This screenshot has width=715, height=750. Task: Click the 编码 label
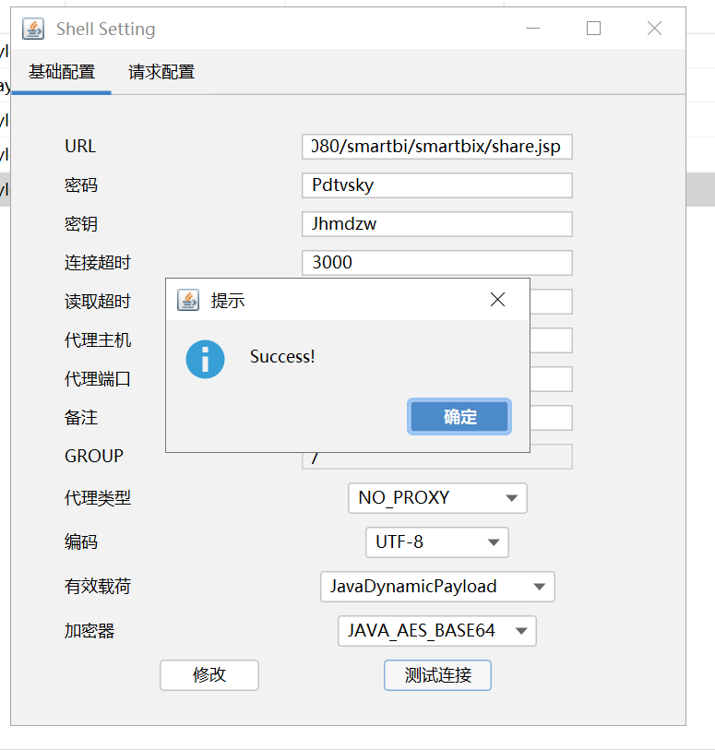(x=81, y=542)
